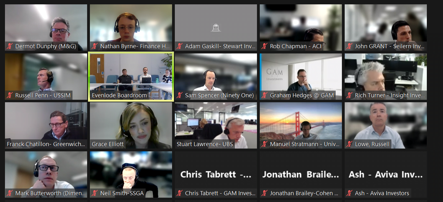
Task: Click muted mic icon next to Russell Penn
Action: [10, 95]
